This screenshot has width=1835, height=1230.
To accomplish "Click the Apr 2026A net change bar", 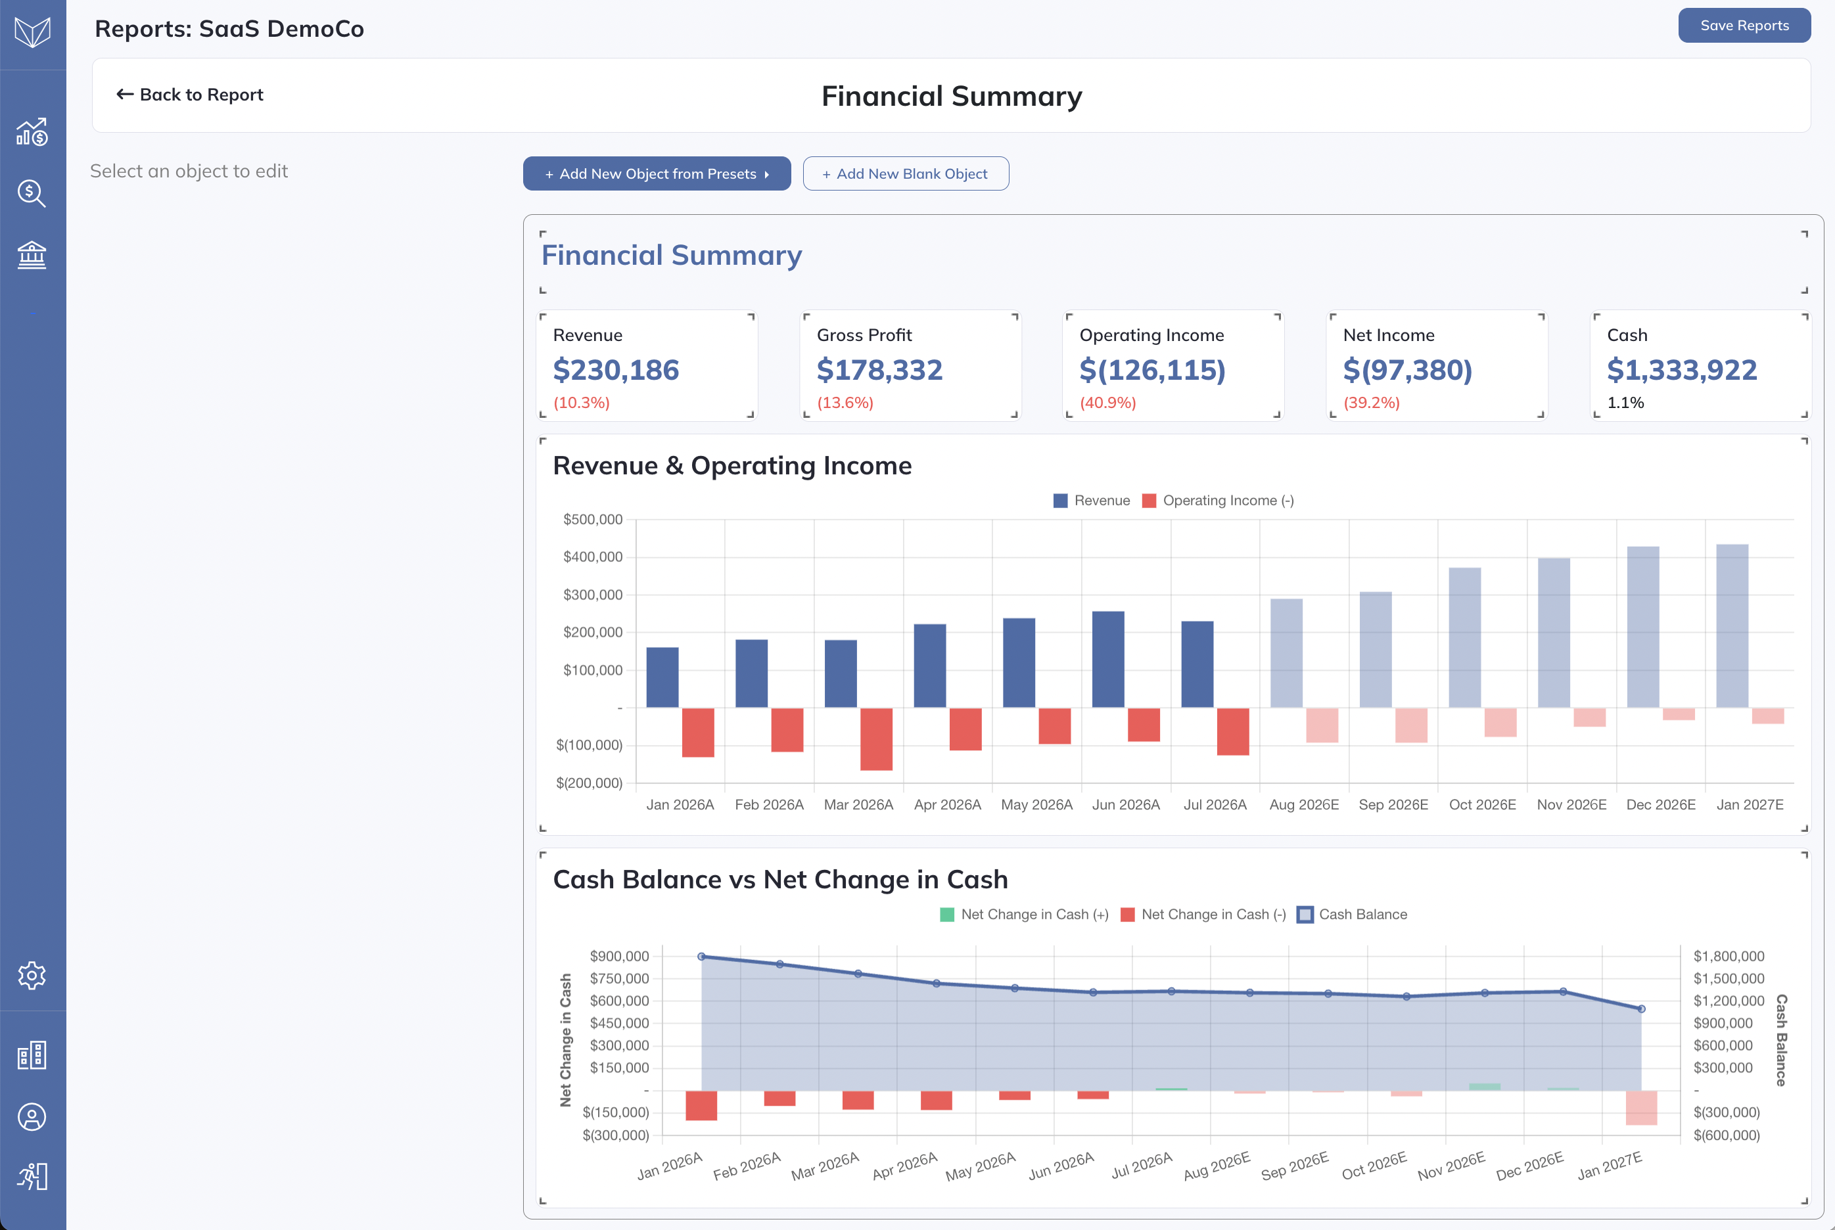I will pos(937,1100).
